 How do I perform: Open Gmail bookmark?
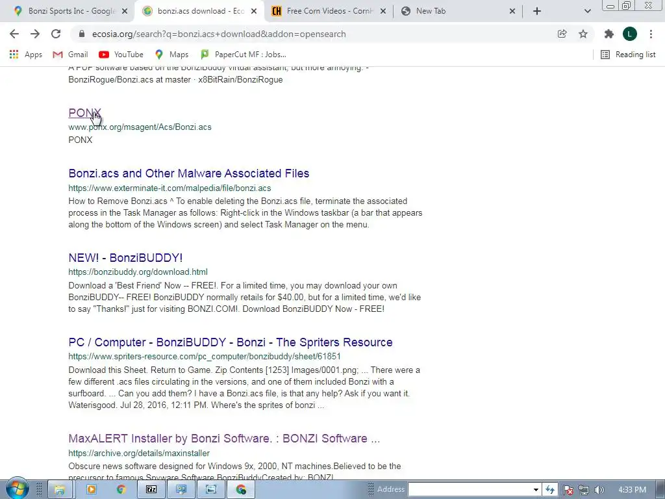70,55
